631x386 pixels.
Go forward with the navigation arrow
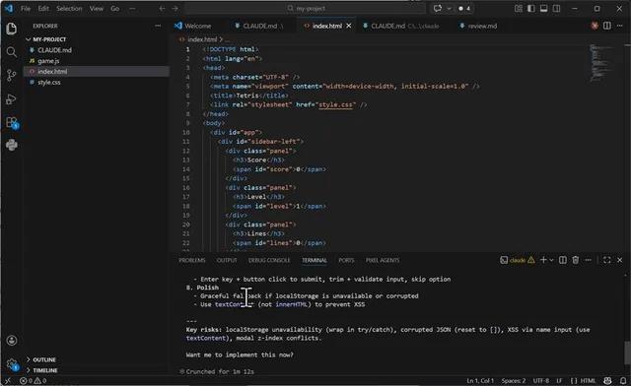coord(175,9)
